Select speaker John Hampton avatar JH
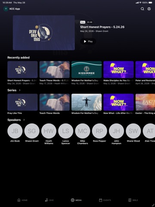Screen dimensions: 155x207 tap(116, 131)
